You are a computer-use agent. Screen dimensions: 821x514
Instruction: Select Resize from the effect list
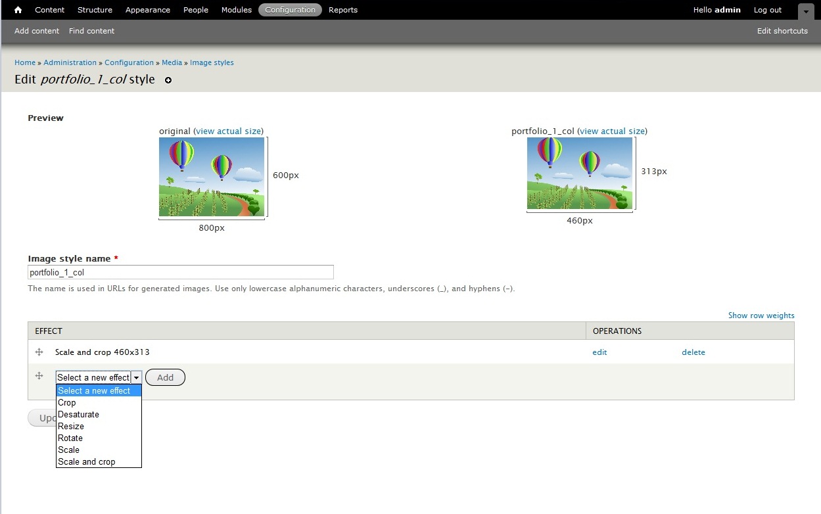(x=71, y=427)
